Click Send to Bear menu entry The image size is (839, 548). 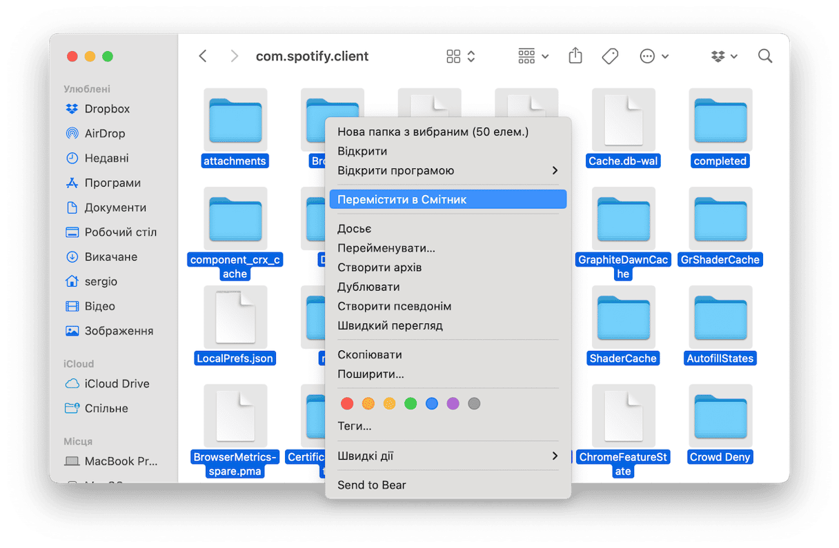pyautogui.click(x=372, y=485)
